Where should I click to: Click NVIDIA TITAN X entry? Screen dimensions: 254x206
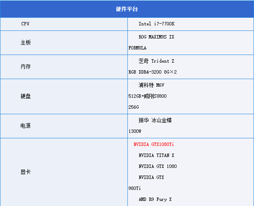click(x=156, y=155)
